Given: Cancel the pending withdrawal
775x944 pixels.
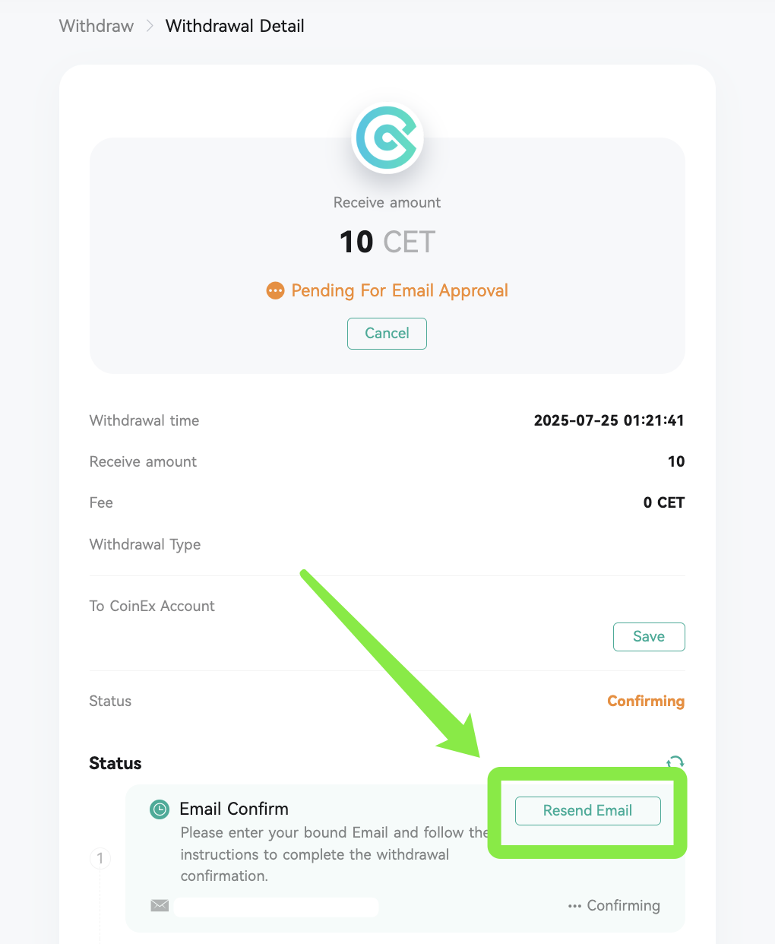Looking at the screenshot, I should pyautogui.click(x=387, y=333).
